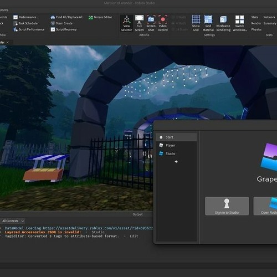Screen dimensions: 277x277
Task: Close the open document tab
Action: tap(8, 43)
